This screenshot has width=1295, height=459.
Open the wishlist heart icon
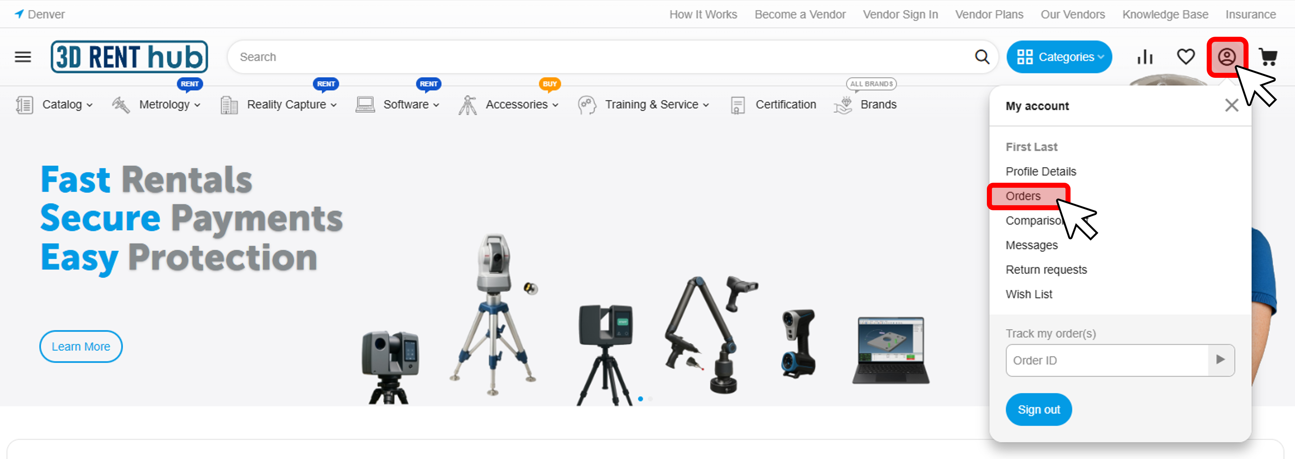[x=1185, y=57]
